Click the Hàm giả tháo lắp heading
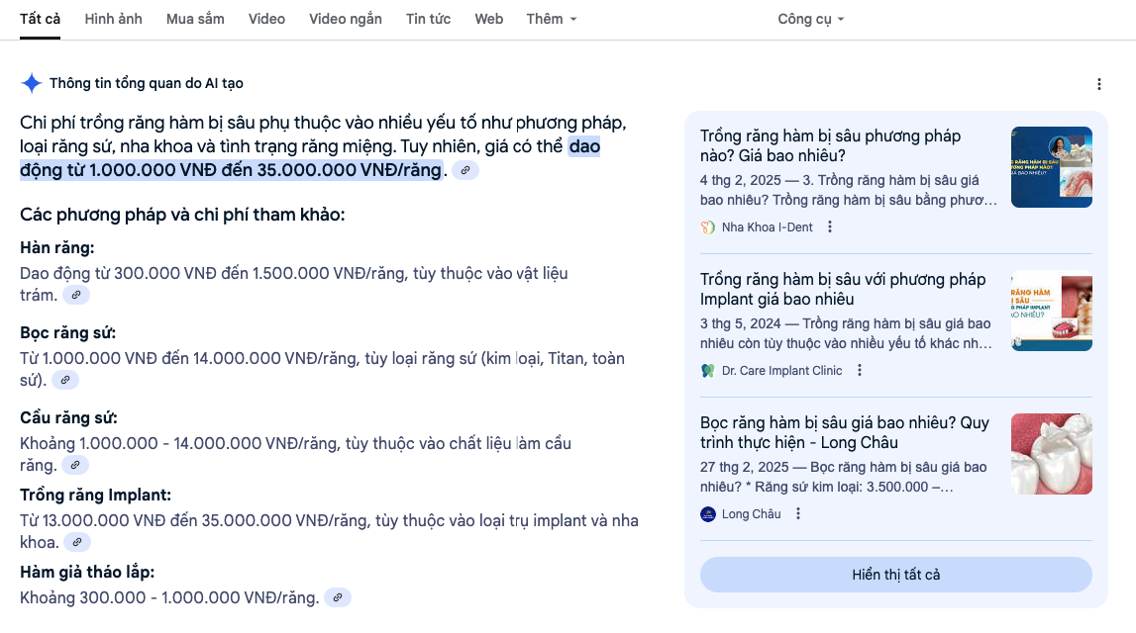The height and width of the screenshot is (633, 1136). coord(87,573)
